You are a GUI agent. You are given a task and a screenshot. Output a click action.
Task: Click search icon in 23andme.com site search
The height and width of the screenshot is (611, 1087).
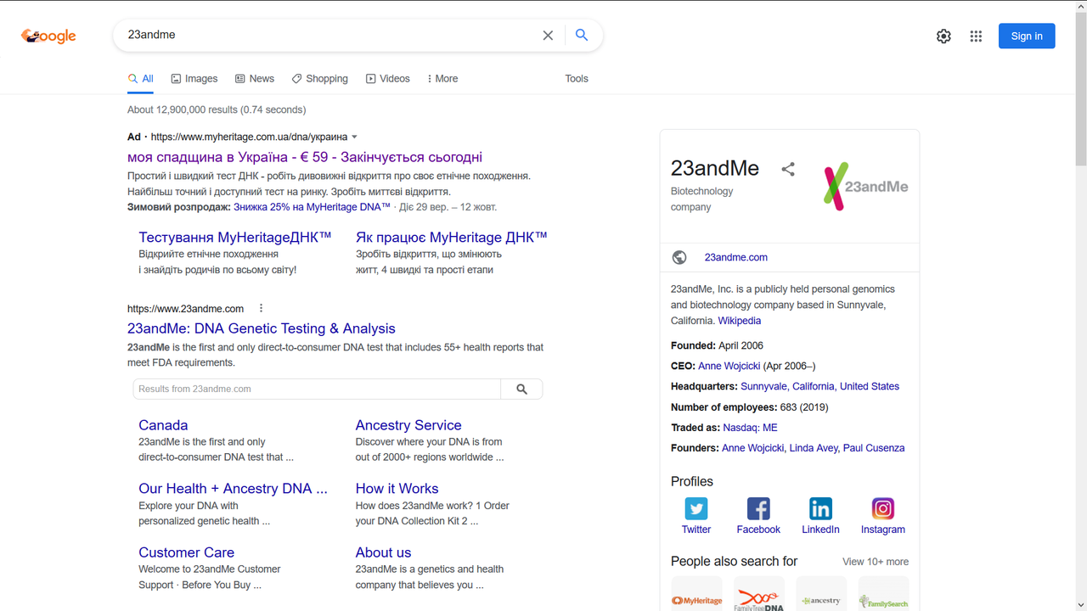coord(521,389)
